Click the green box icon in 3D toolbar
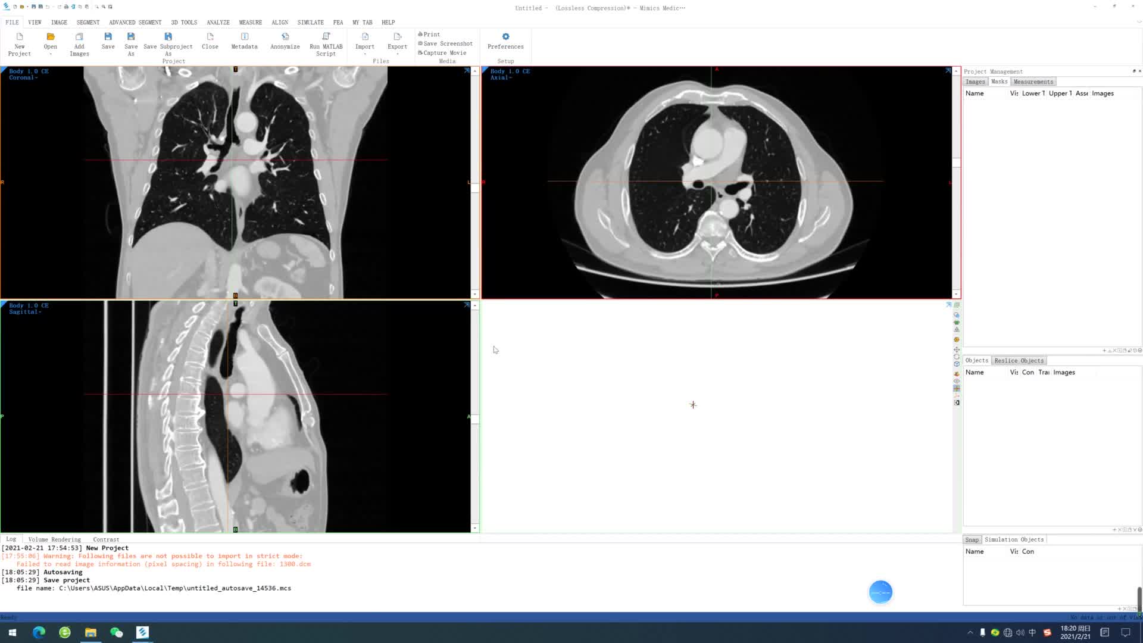The image size is (1143, 643). point(957,322)
